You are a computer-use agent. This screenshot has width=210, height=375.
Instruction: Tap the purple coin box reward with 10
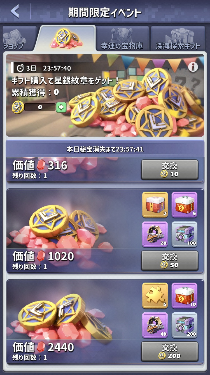pos(185,296)
